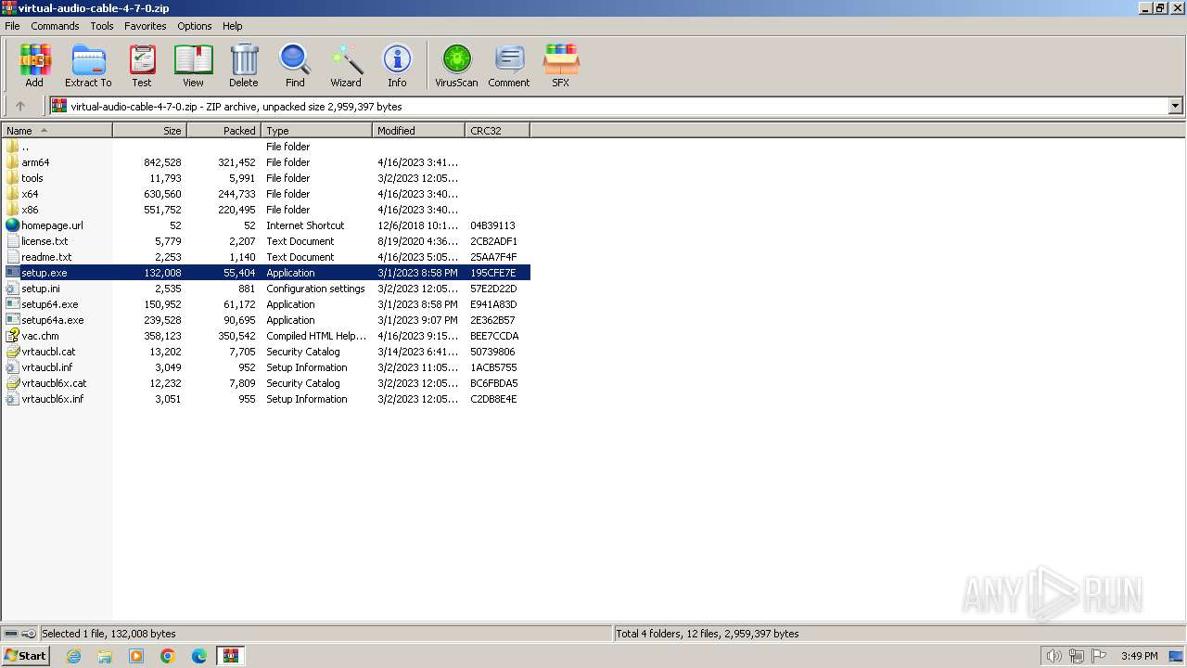Click the Delete trash can icon
Image resolution: width=1187 pixels, height=668 pixels.
coord(244,65)
